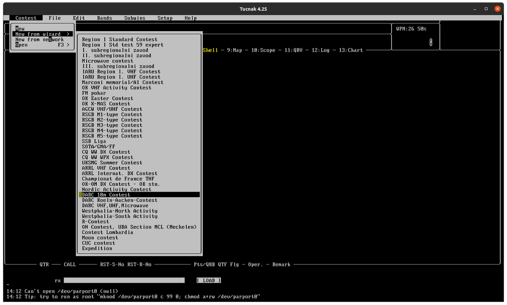Screen dimensions: 507x305
Task: Choose New in Contest menu
Action: [42, 29]
